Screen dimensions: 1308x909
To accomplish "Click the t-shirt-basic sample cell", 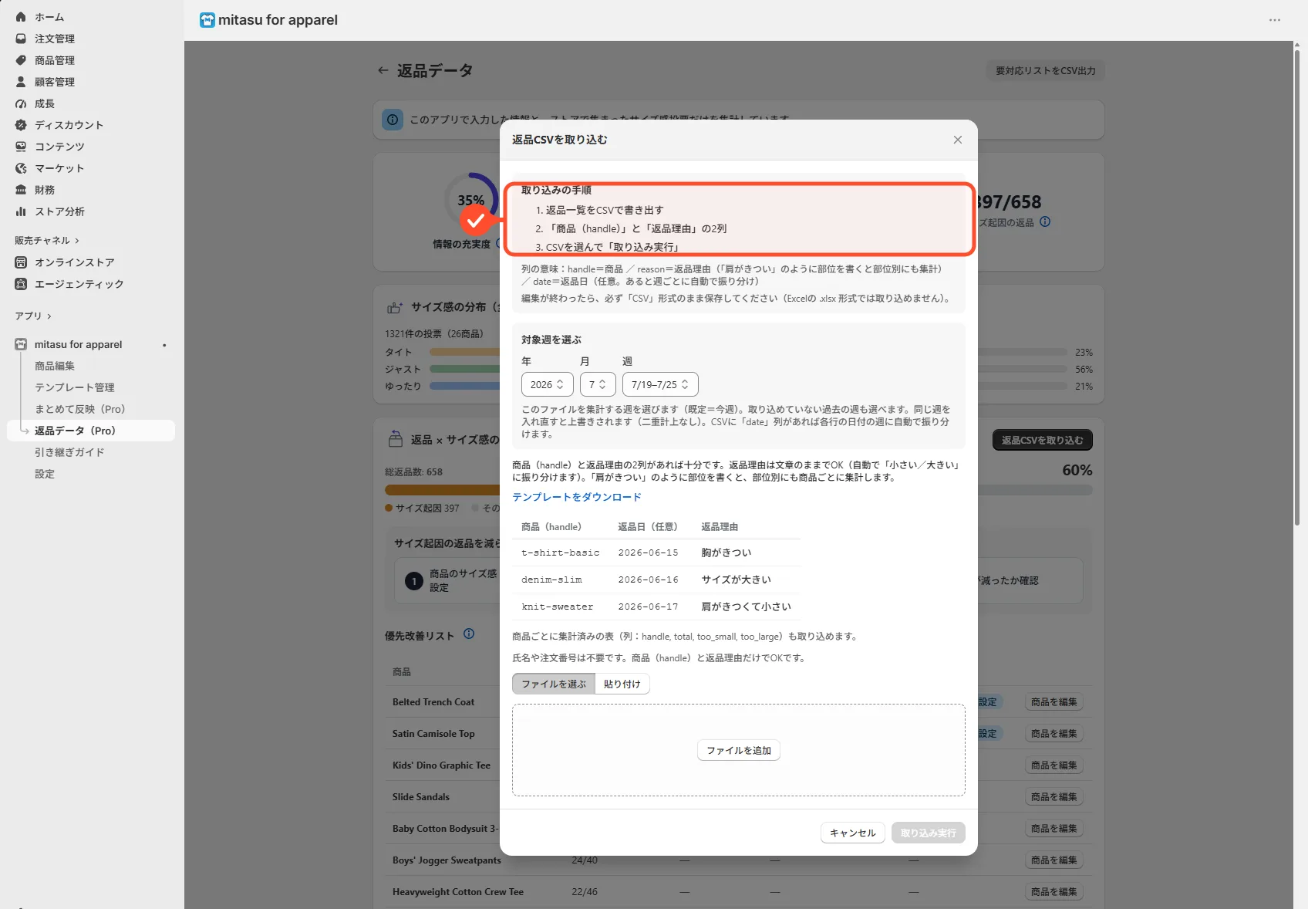I will (x=561, y=552).
